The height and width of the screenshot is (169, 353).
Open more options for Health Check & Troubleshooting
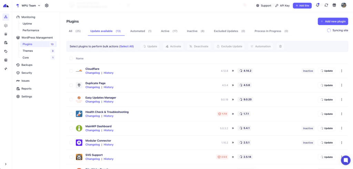[342, 114]
